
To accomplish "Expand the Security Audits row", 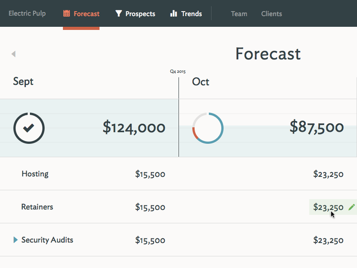I will click(x=16, y=240).
